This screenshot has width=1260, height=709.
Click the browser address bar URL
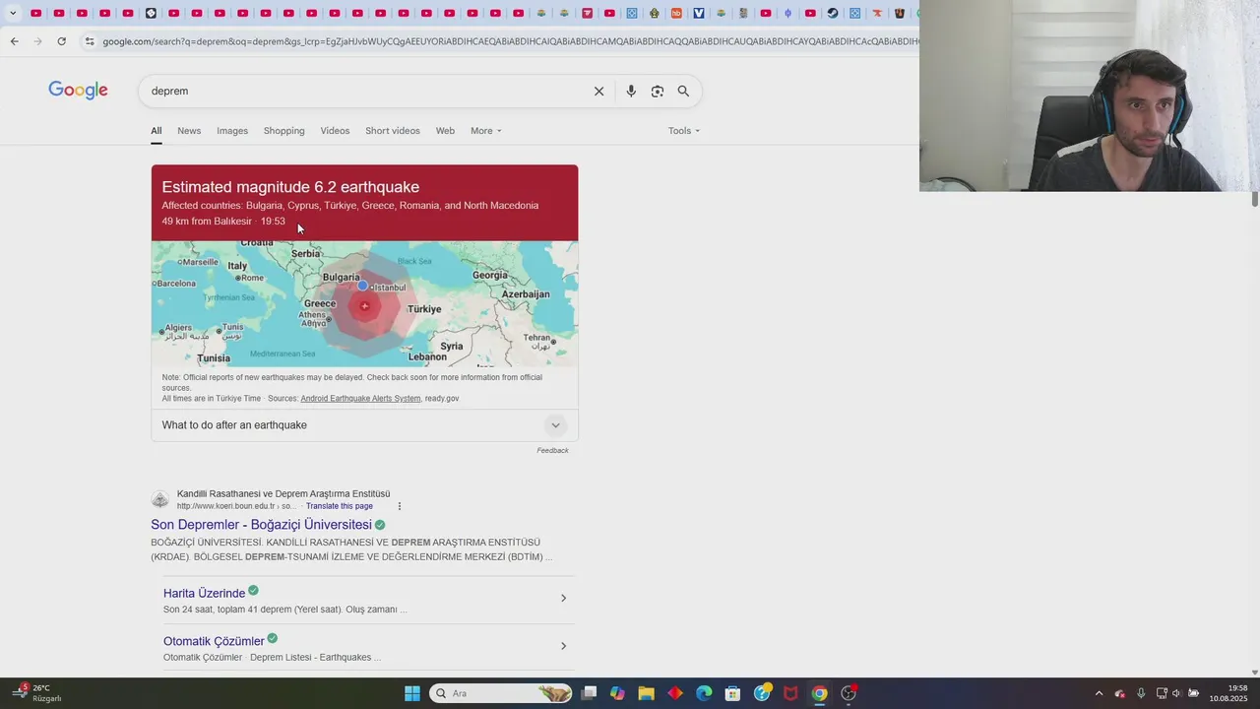510,41
